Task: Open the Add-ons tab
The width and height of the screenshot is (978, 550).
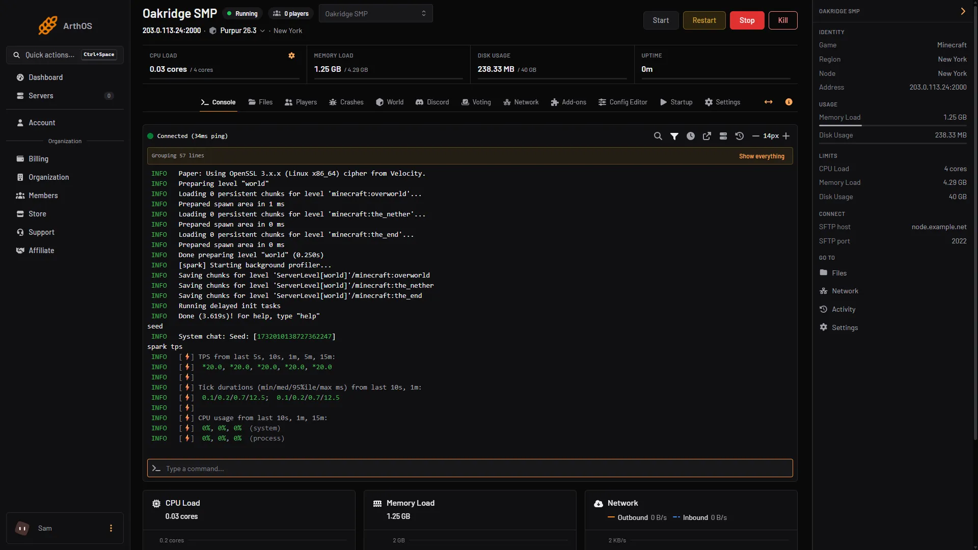Action: pyautogui.click(x=568, y=102)
